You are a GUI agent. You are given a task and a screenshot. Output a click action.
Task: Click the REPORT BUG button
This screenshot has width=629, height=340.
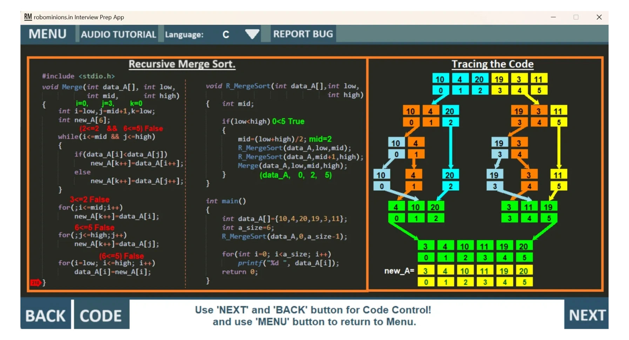tap(303, 34)
